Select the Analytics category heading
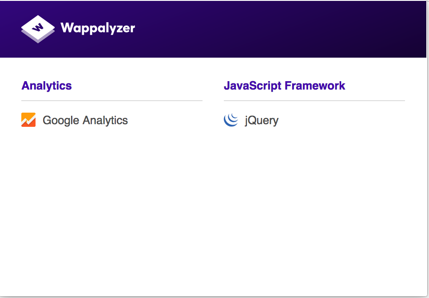Image resolution: width=429 pixels, height=298 pixels. pyautogui.click(x=47, y=86)
